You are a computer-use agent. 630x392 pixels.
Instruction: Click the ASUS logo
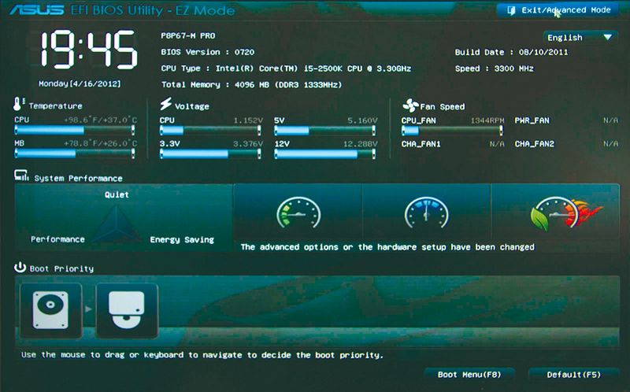[37, 9]
